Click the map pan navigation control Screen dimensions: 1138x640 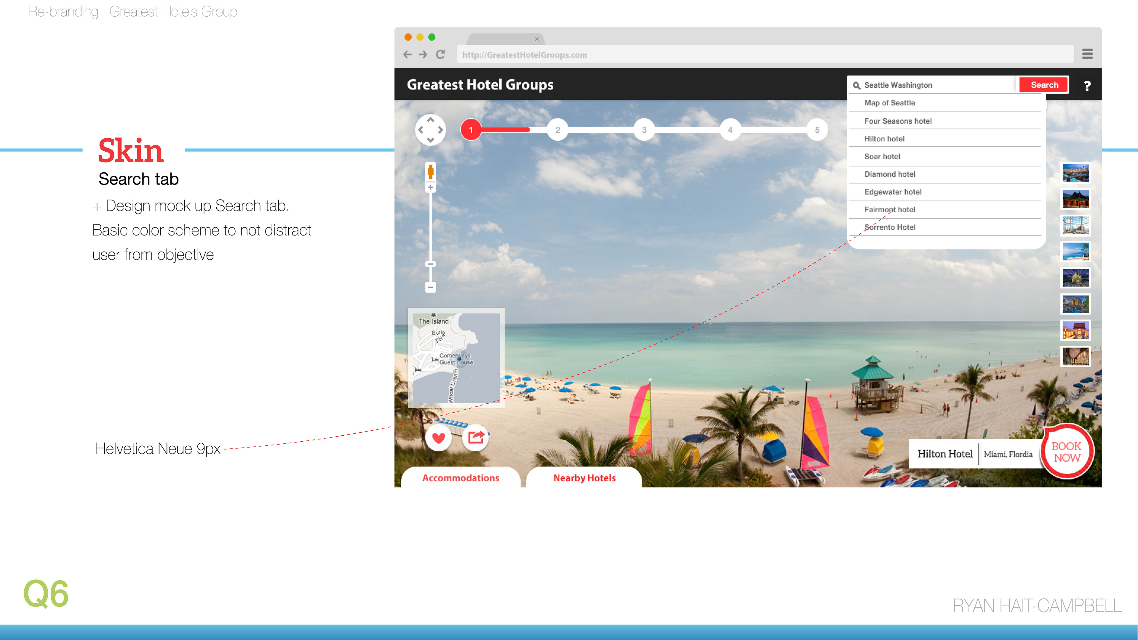coord(430,130)
